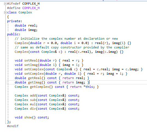The image size is (147, 137).
Task: Click the sub method declaration
Action: click(47, 100)
